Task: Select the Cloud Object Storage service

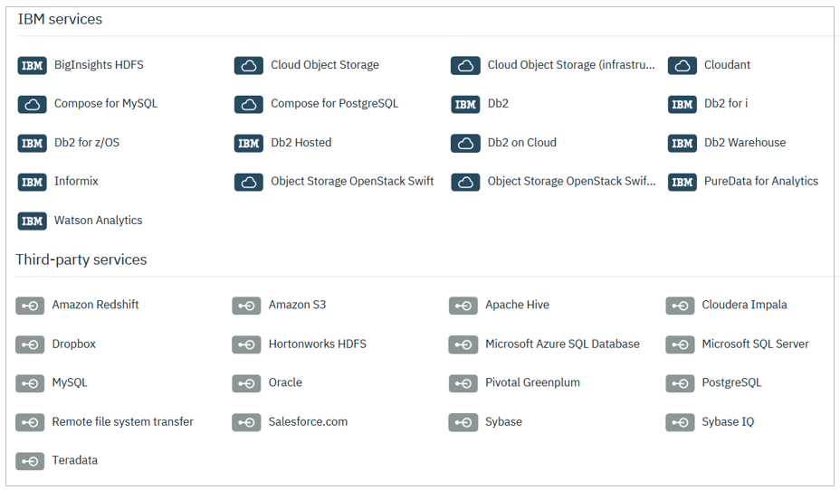Action: [x=324, y=65]
